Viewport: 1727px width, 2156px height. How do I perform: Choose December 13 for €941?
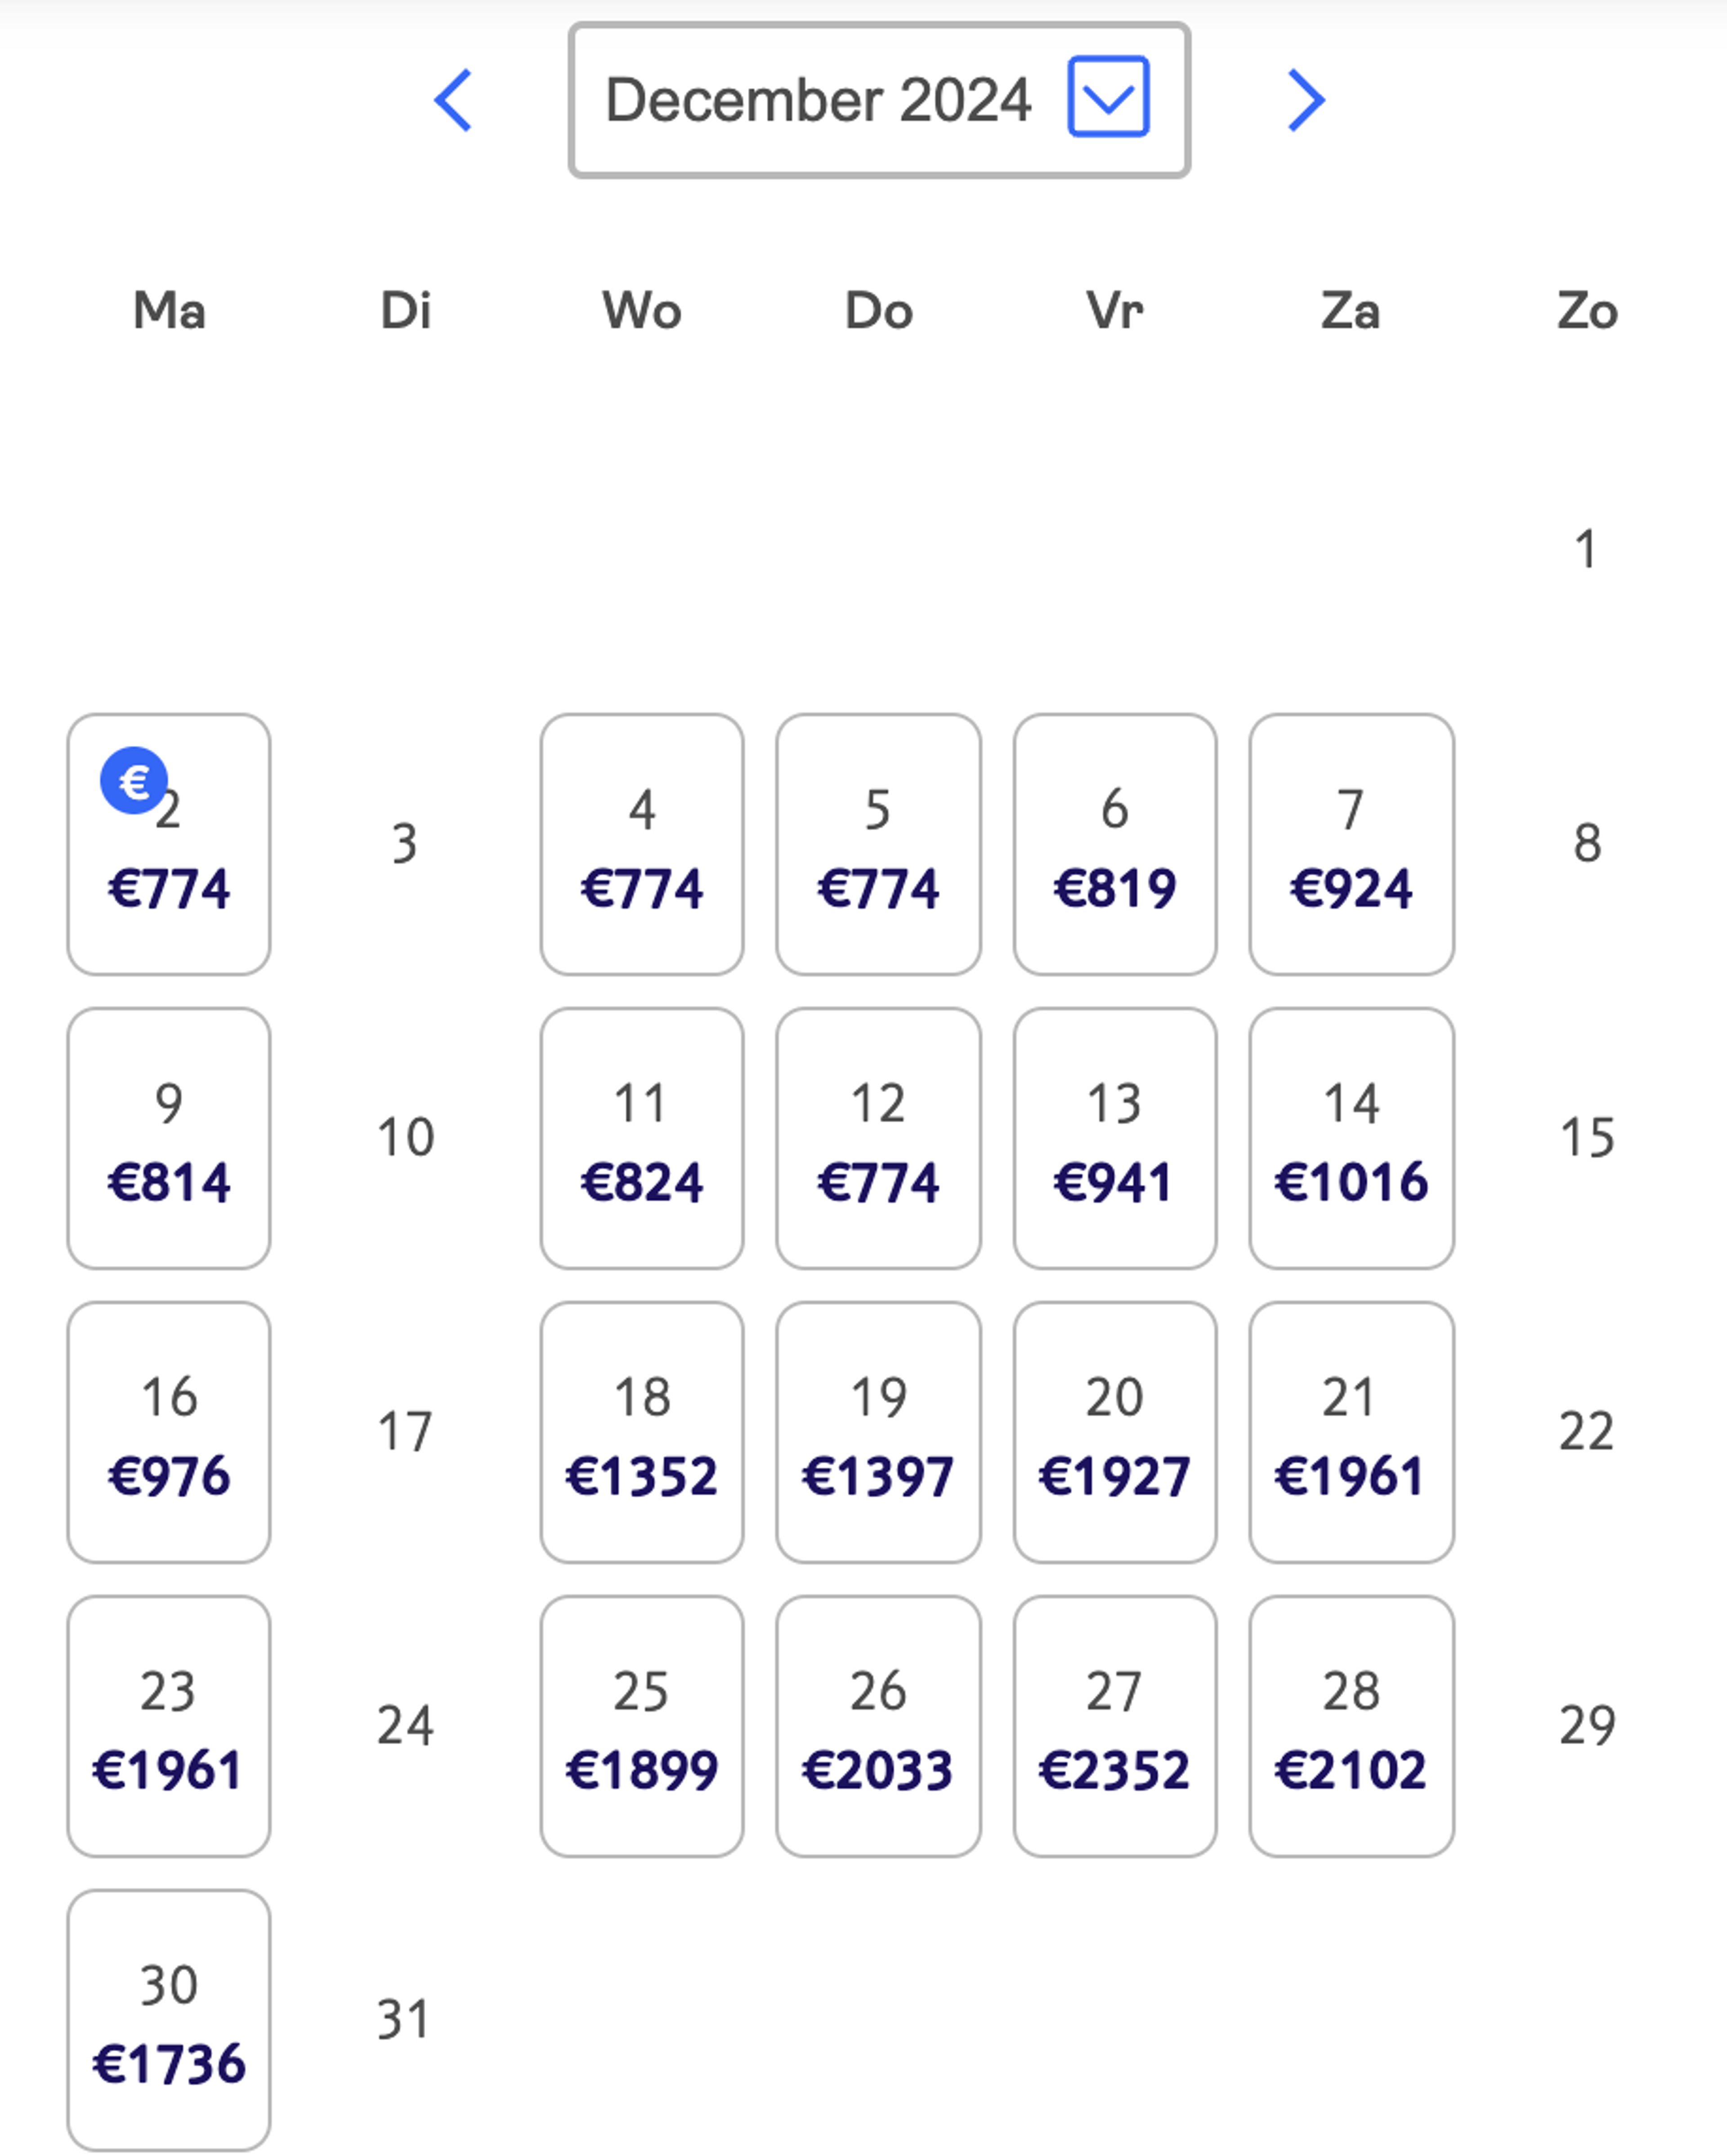[1114, 1138]
